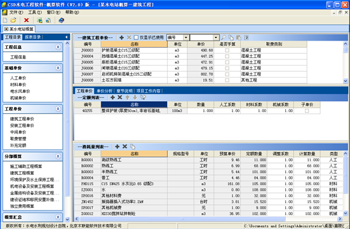
Task: Switch to 章节说明 tab
Action: pyautogui.click(x=125, y=91)
